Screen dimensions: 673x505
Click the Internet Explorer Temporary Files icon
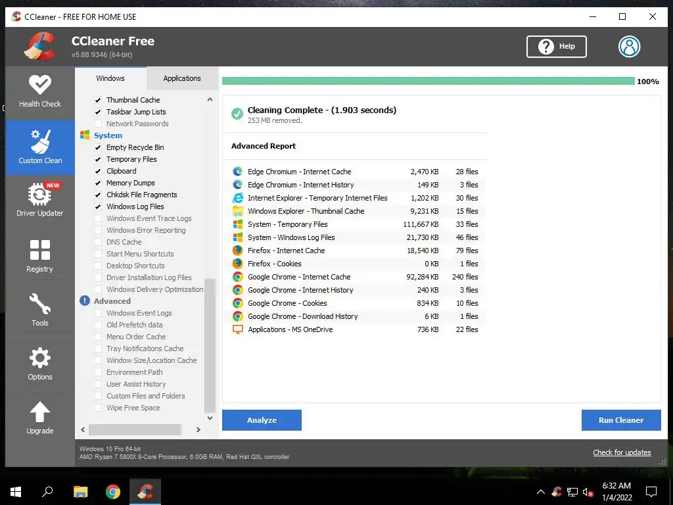[x=237, y=198]
